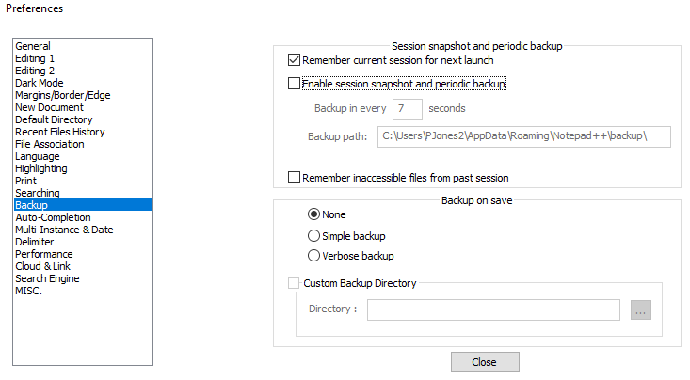
Task: Select Recent Files History category
Action: click(54, 132)
